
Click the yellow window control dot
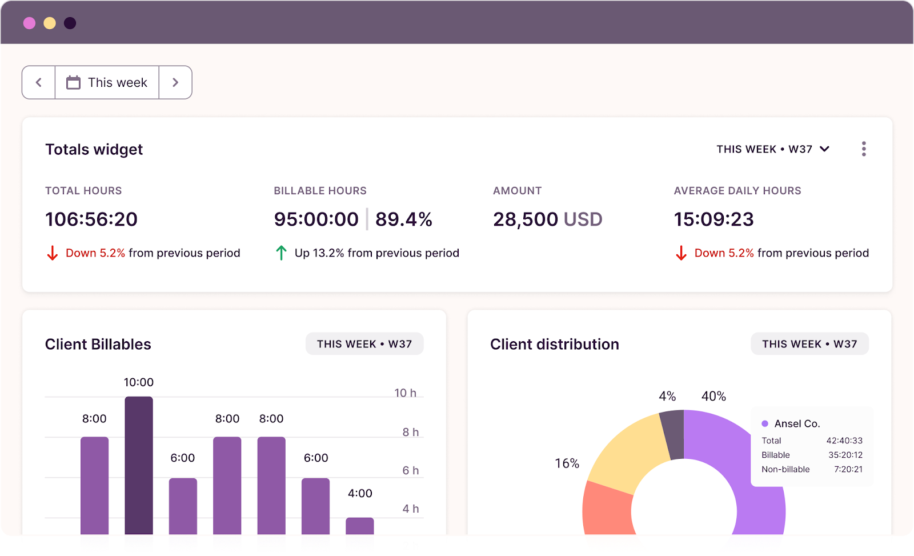coord(49,23)
